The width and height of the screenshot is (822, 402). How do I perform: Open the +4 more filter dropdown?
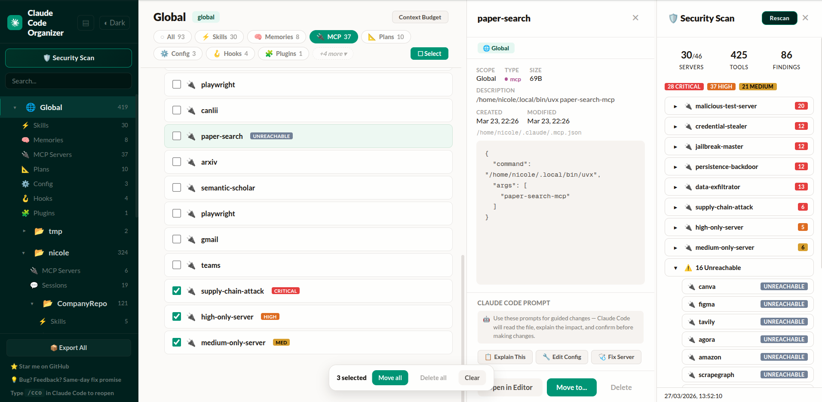click(332, 53)
